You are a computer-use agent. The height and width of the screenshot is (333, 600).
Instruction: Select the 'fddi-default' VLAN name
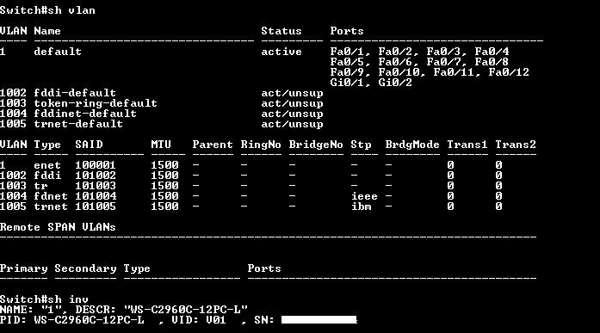pos(75,93)
